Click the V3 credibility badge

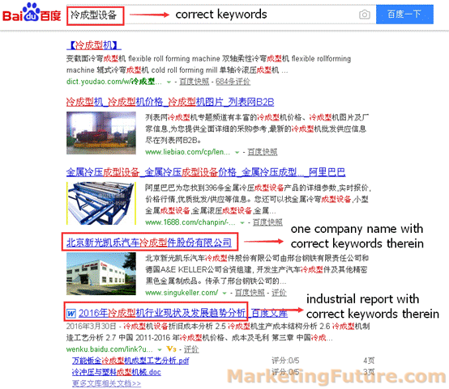click(x=171, y=349)
